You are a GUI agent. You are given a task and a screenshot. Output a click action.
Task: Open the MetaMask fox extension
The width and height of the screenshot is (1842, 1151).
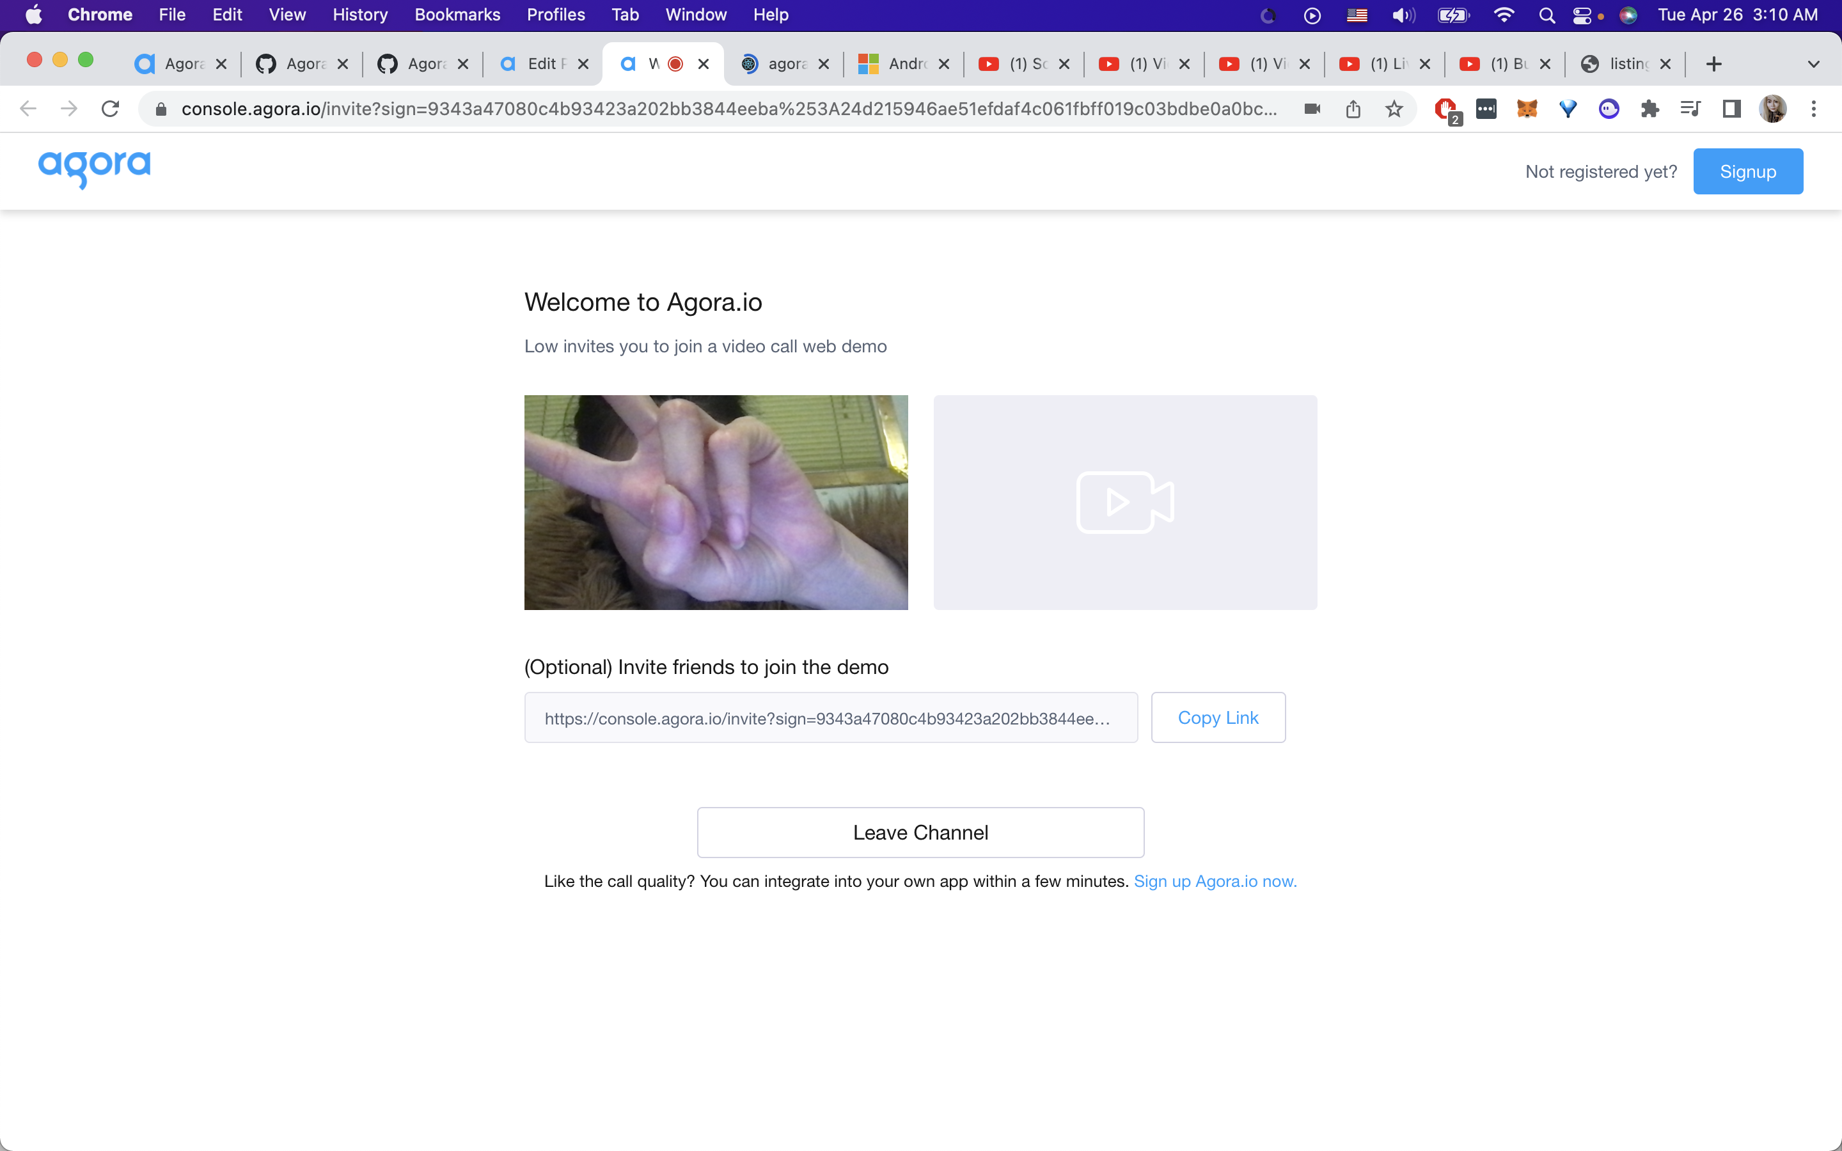click(1527, 109)
